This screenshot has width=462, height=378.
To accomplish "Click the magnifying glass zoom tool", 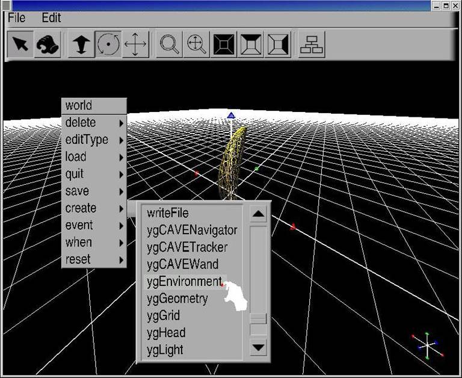I will click(169, 44).
